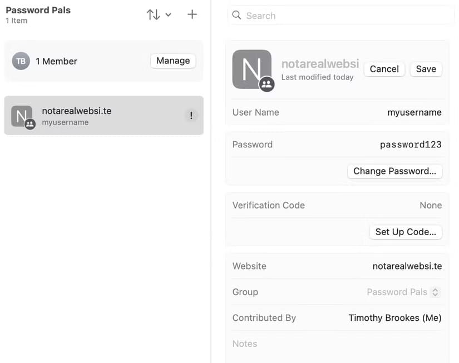This screenshot has width=459, height=363.
Task: Click the Verification Code None value
Action: tap(431, 205)
